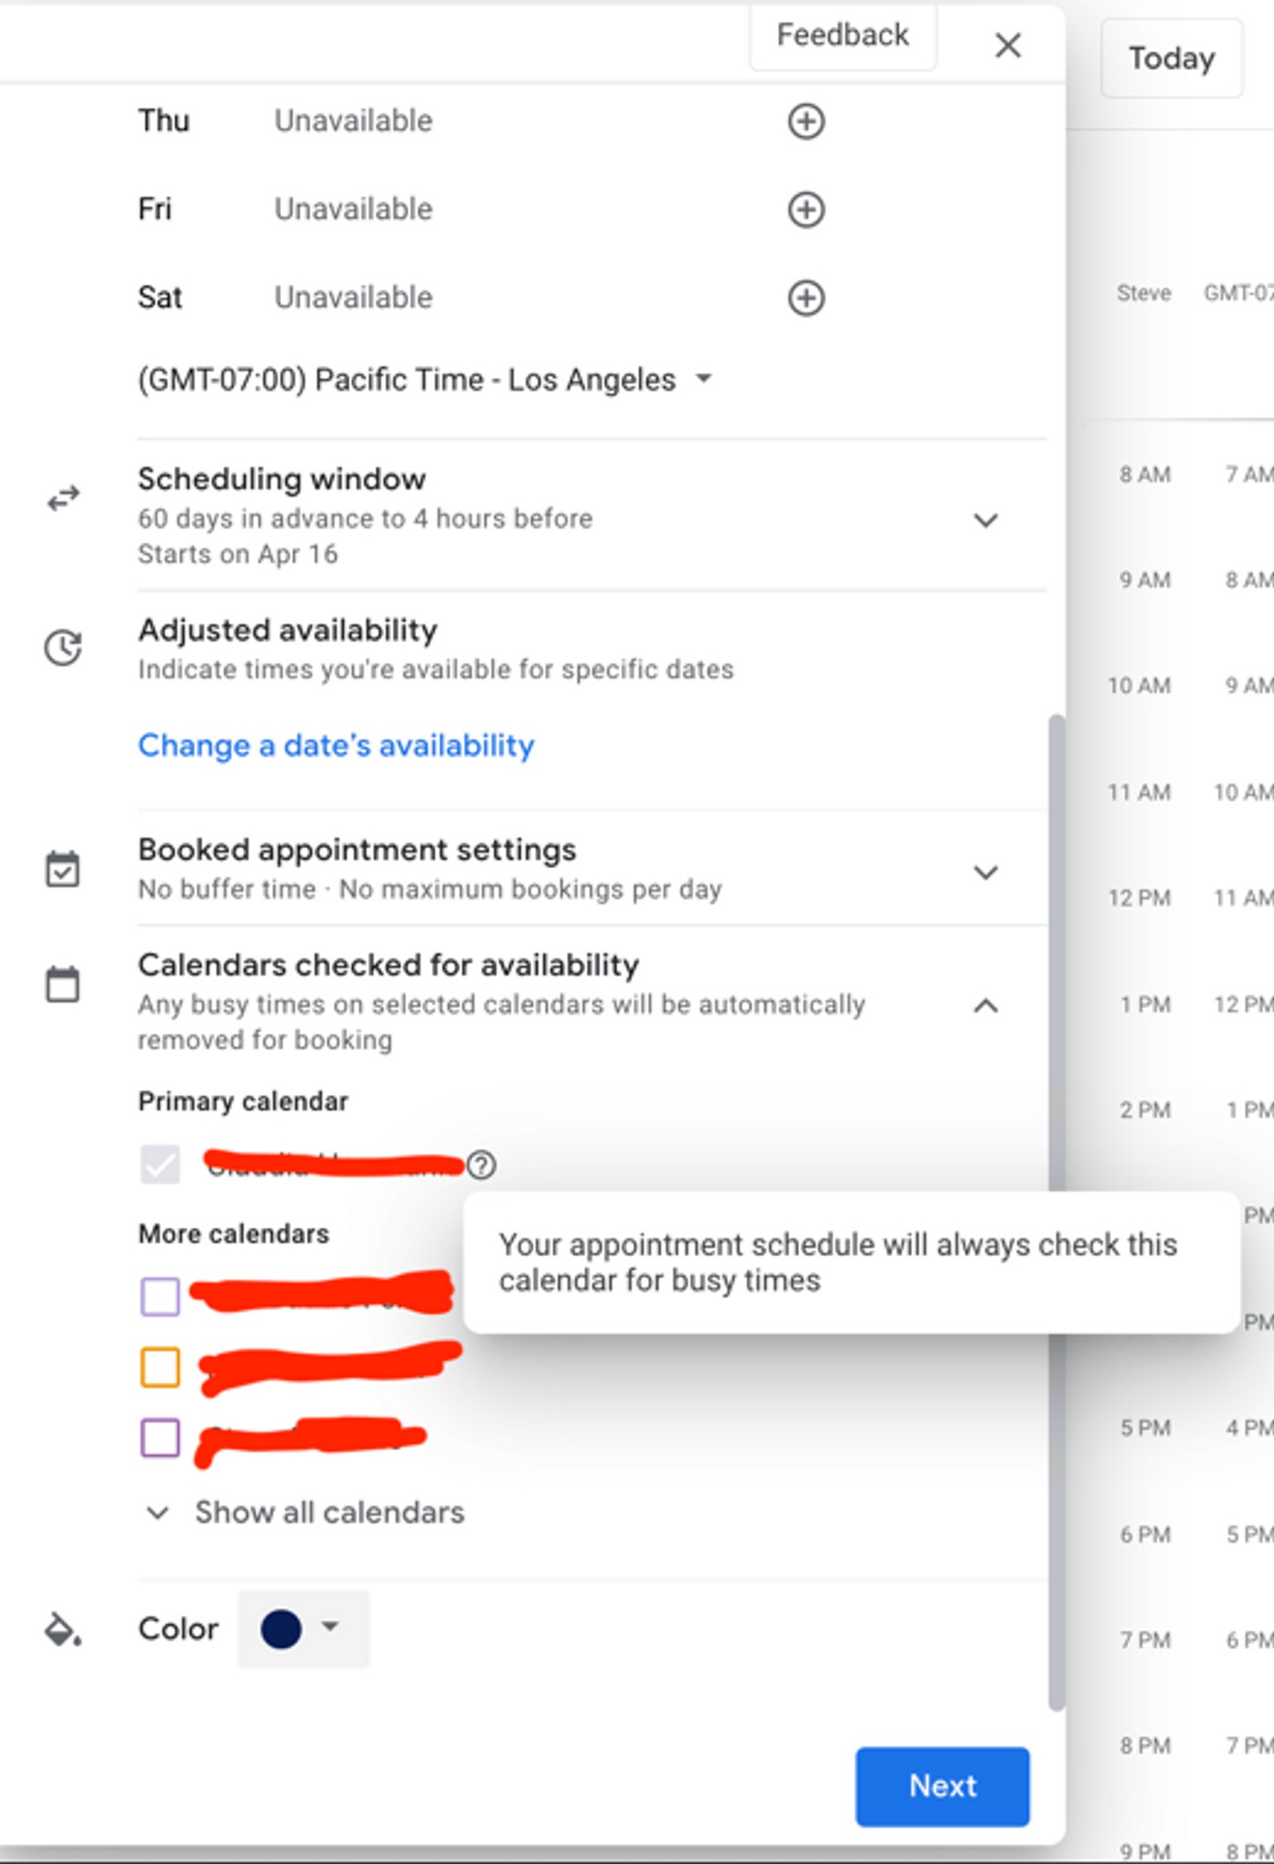Add availability time for Friday
The height and width of the screenshot is (1864, 1274).
pyautogui.click(x=805, y=209)
